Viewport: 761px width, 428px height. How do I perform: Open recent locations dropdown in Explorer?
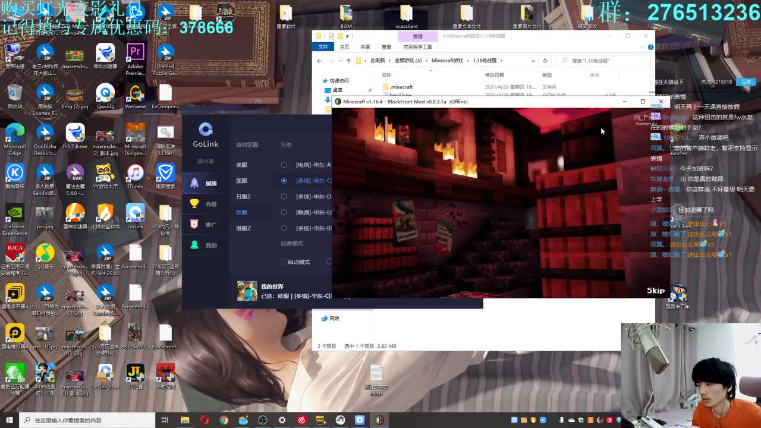pos(340,61)
